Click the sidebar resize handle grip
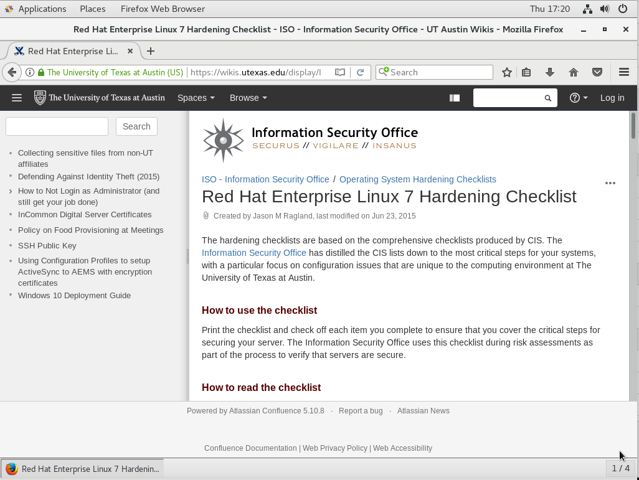The height and width of the screenshot is (480, 639). click(187, 256)
